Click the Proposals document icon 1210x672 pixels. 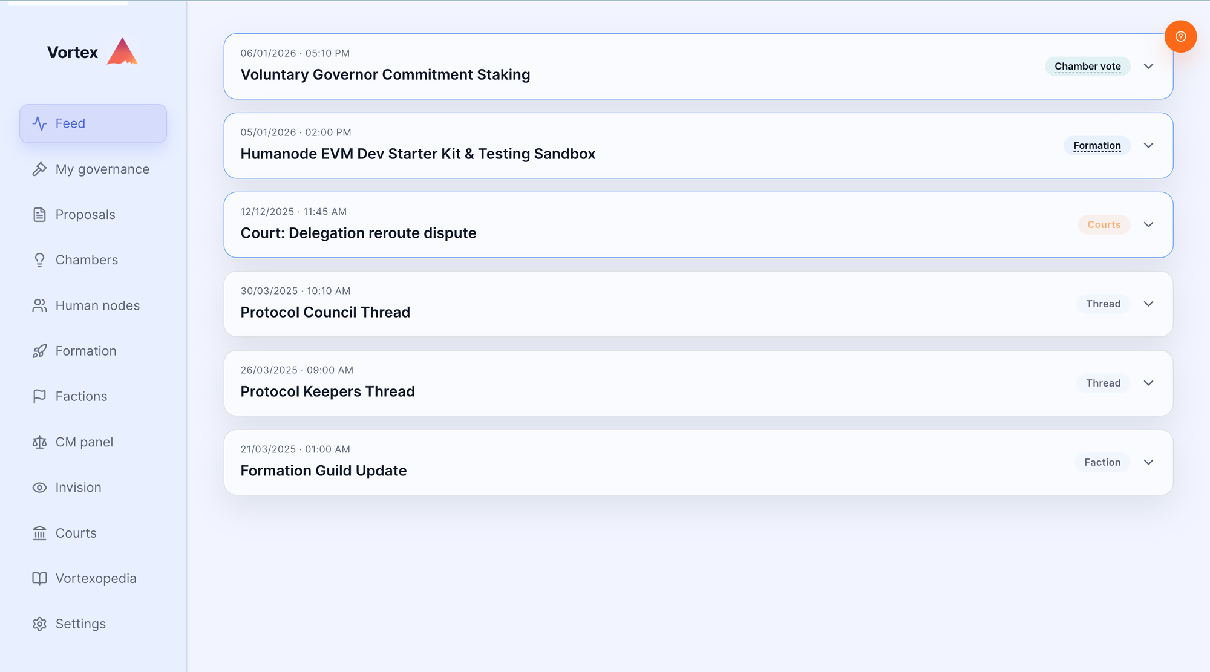tap(39, 215)
